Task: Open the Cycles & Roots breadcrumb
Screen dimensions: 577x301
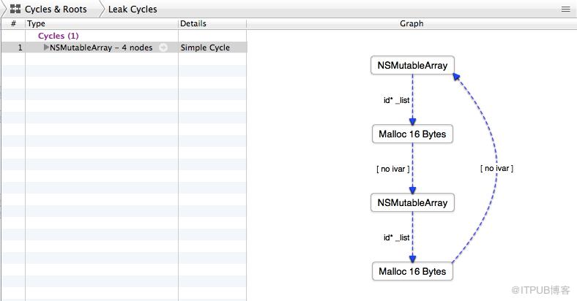Action: click(x=56, y=9)
